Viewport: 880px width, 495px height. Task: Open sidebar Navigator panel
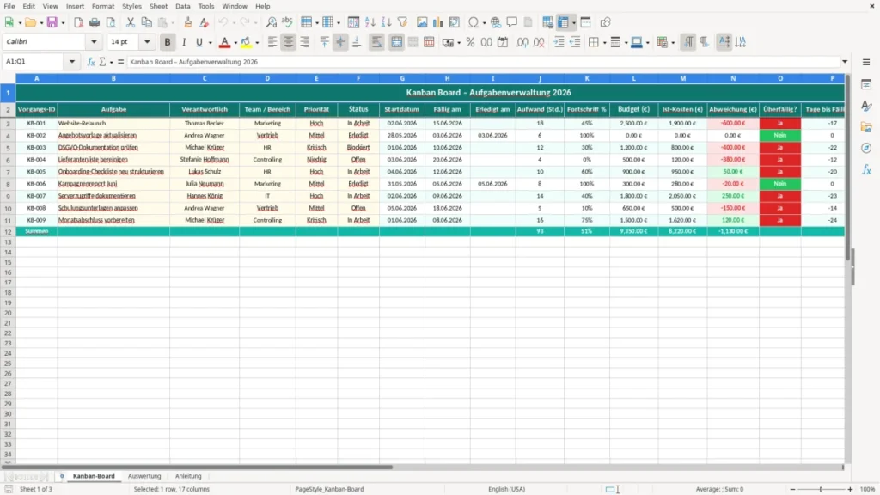[x=866, y=148]
